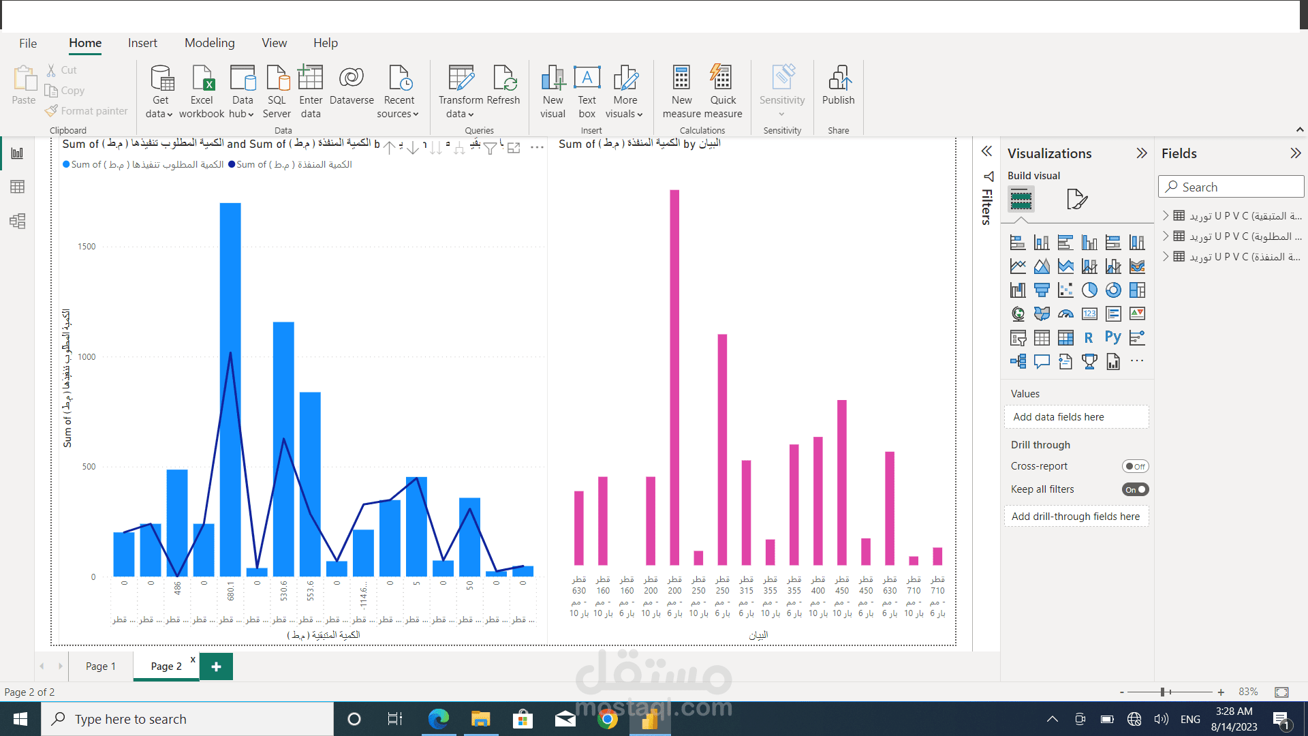Screen dimensions: 1308x736
Task: Select the ribbon chart visual
Action: (x=1137, y=266)
